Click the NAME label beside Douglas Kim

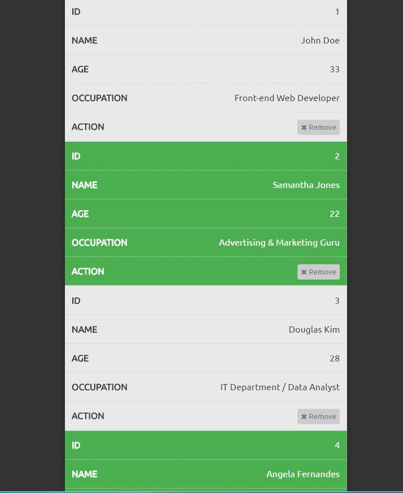[85, 330]
